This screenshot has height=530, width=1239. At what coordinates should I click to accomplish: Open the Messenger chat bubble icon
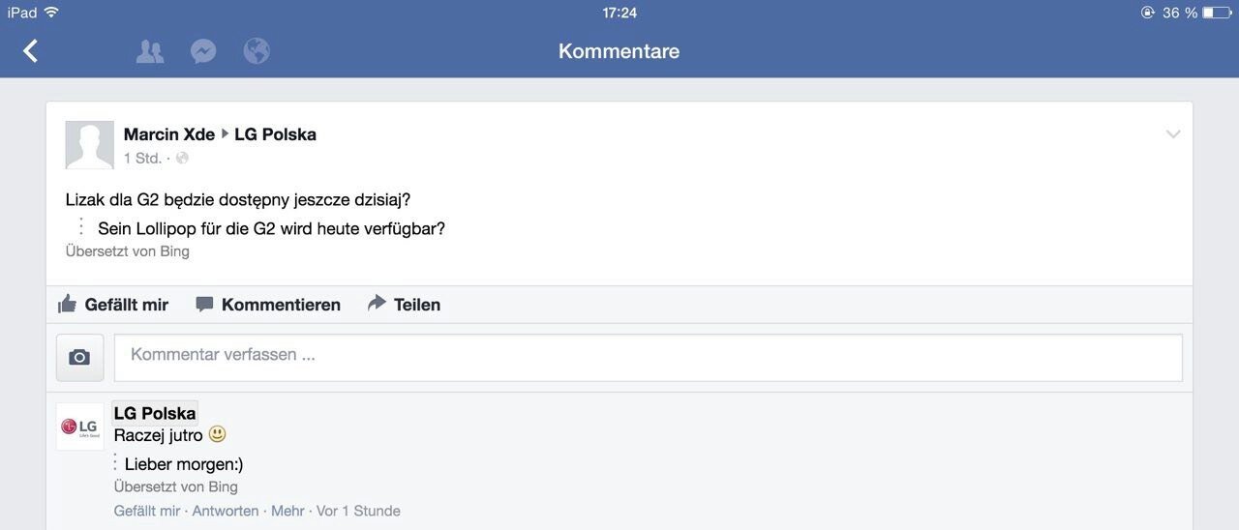coord(203,51)
